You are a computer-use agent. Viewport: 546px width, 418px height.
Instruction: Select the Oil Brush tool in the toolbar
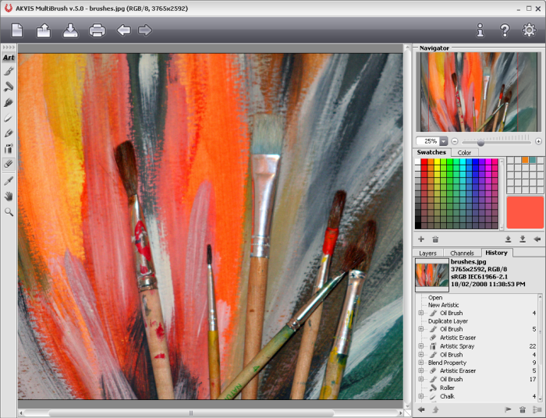pyautogui.click(x=9, y=71)
